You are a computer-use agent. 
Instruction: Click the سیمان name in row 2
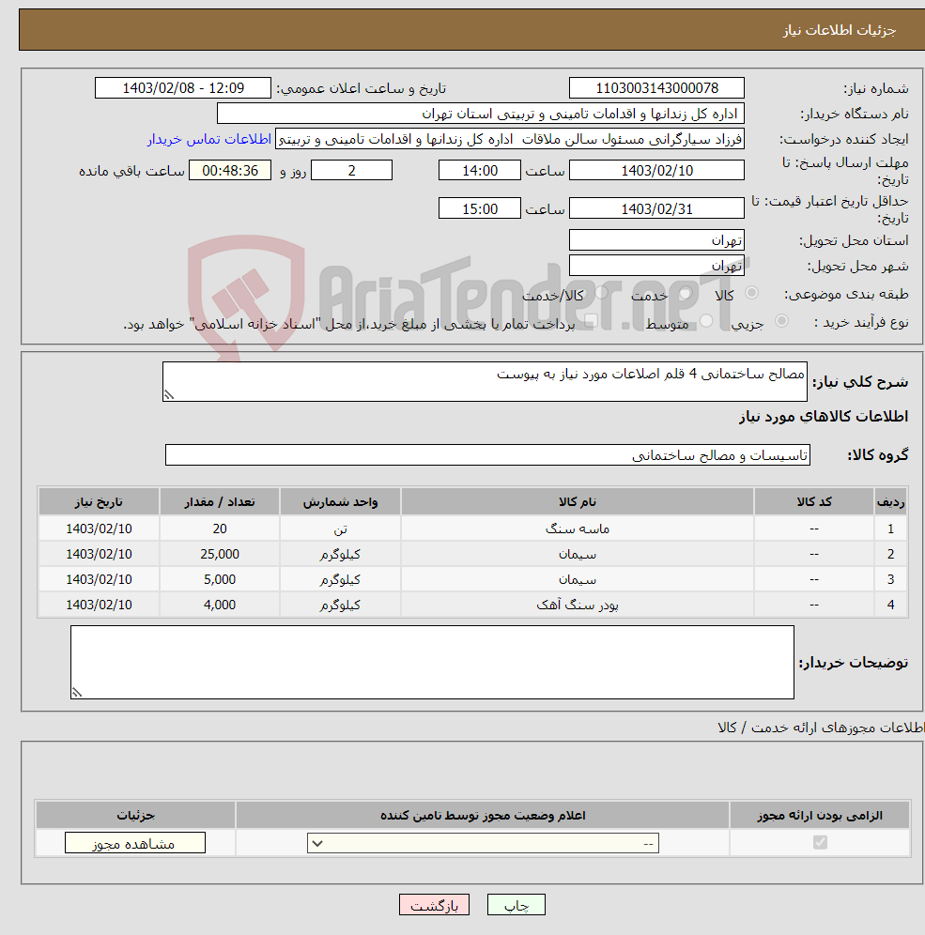click(x=578, y=555)
